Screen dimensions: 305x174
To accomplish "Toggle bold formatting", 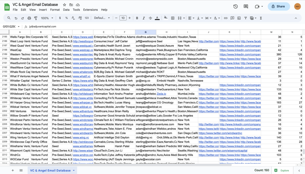I will [137, 18].
